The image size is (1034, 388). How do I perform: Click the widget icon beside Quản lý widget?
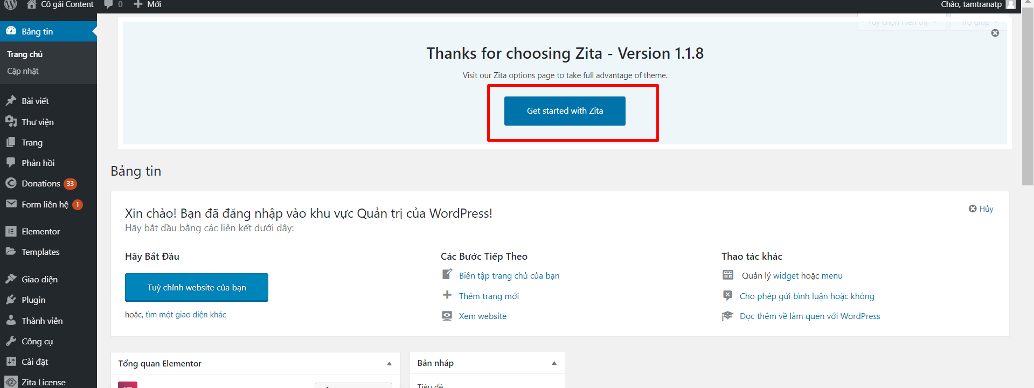(728, 275)
